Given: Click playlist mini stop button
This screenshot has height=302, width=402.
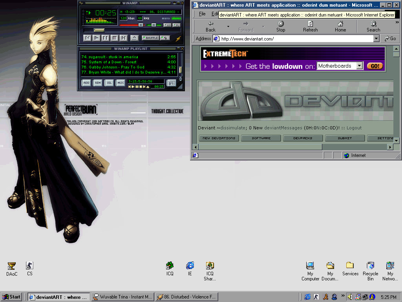Looking at the screenshot, I should (140, 87).
